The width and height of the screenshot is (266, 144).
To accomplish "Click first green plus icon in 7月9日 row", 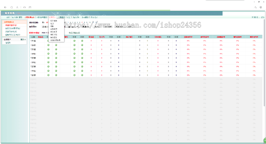I will pos(48,75).
